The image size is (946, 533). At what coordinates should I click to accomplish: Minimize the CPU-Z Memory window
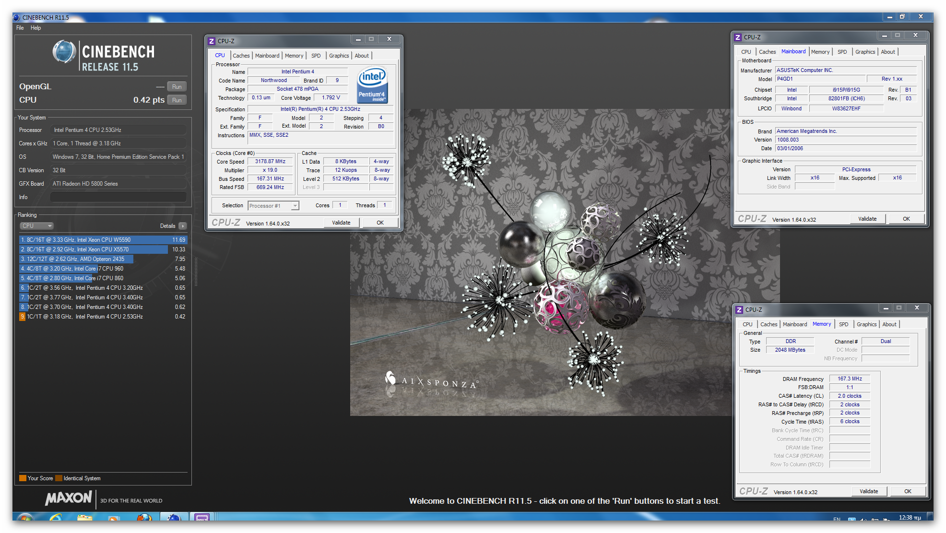click(x=886, y=308)
